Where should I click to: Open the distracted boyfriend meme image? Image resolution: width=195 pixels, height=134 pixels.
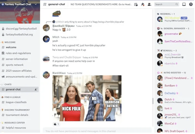pyautogui.click(x=87, y=98)
